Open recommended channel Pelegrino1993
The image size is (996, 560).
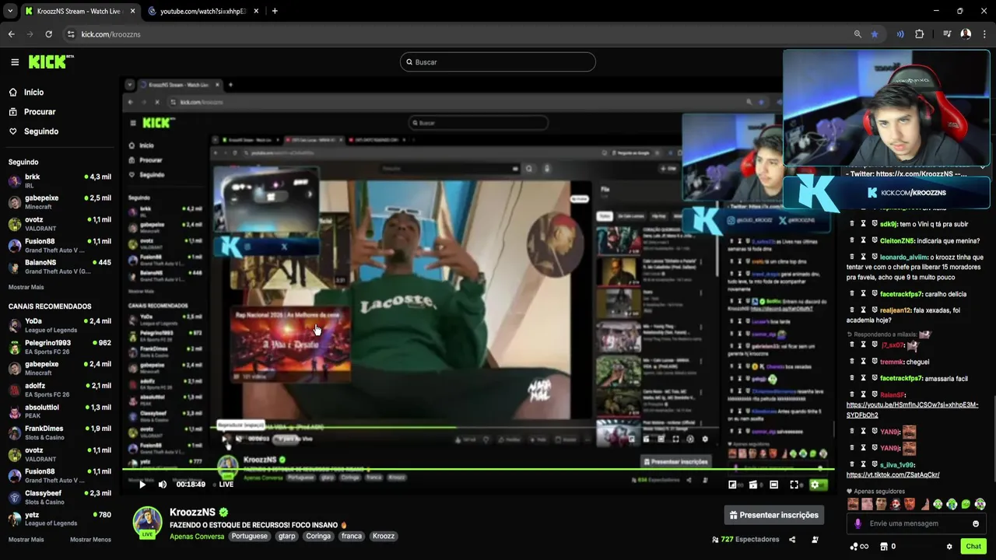(x=59, y=347)
